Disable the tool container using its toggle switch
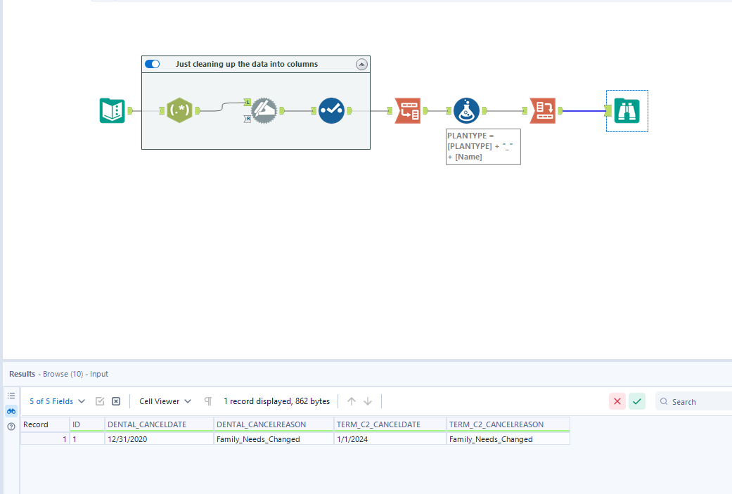 coord(152,63)
